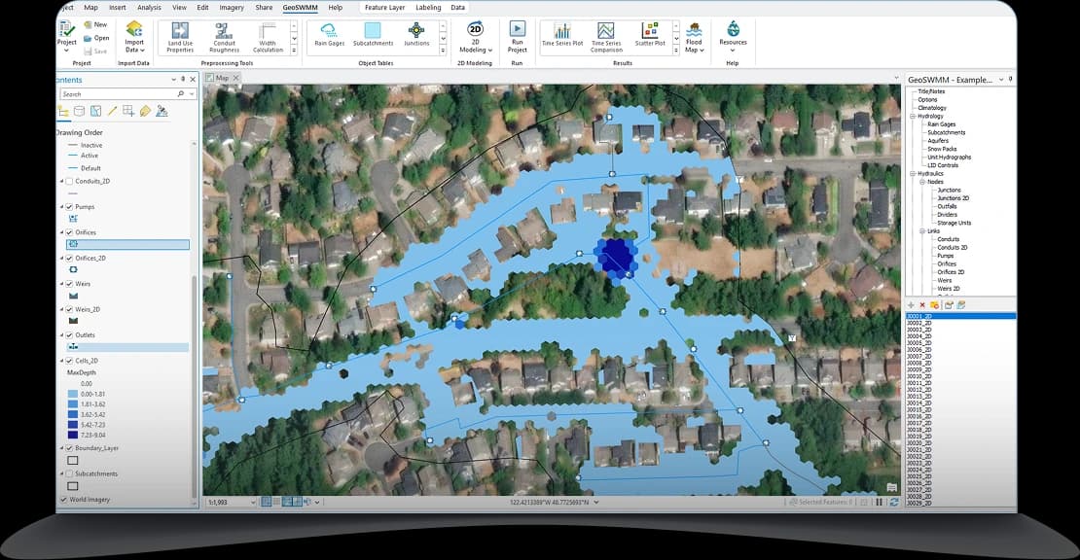
Task: Toggle Weirs layer checkbox
Action: click(x=69, y=284)
